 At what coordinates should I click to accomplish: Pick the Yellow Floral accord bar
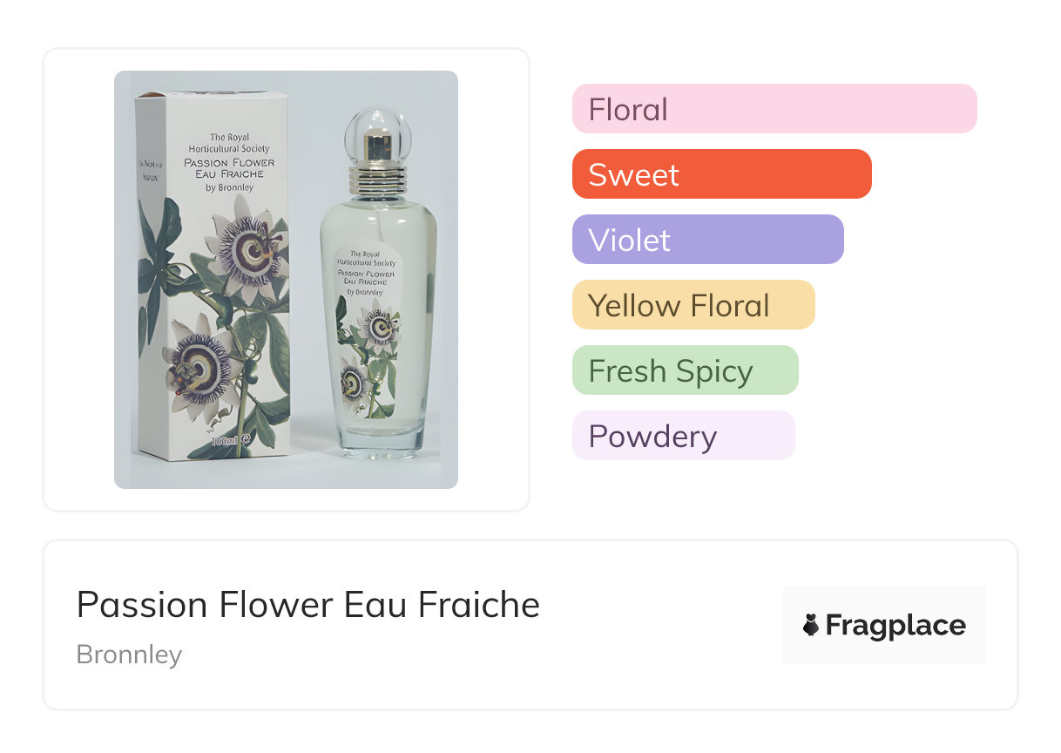tap(693, 305)
